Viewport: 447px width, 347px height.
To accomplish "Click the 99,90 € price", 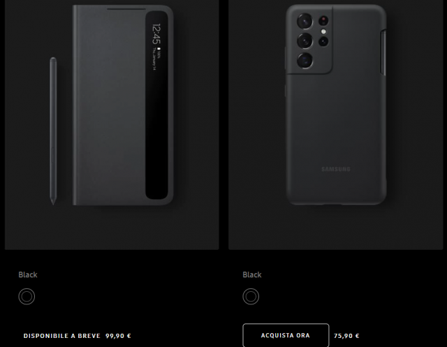I will (x=118, y=336).
